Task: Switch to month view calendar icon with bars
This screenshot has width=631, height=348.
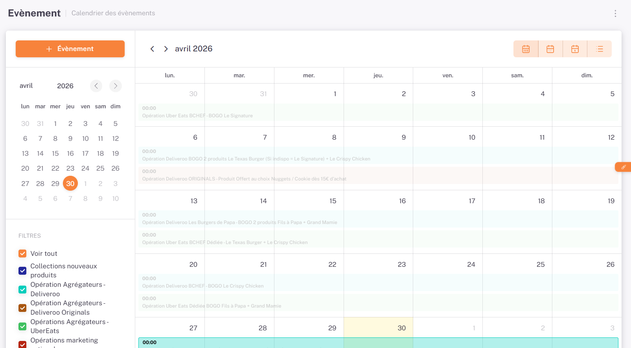Action: (x=526, y=49)
